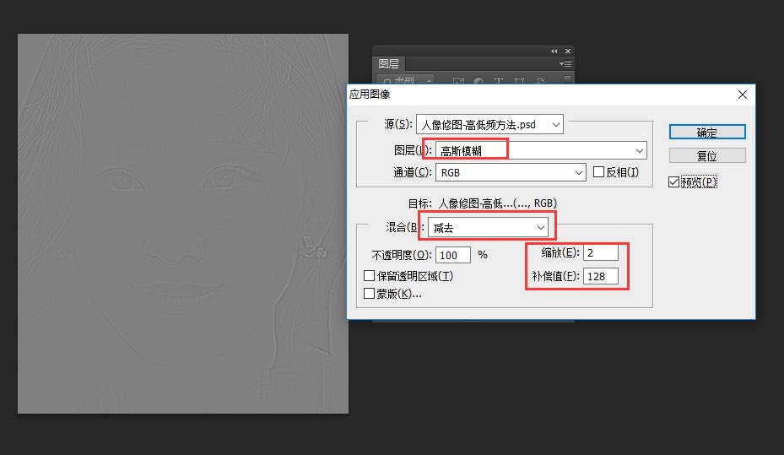This screenshot has width=784, height=455.
Task: Open the Layers panel flyout menu icon
Action: (x=565, y=63)
